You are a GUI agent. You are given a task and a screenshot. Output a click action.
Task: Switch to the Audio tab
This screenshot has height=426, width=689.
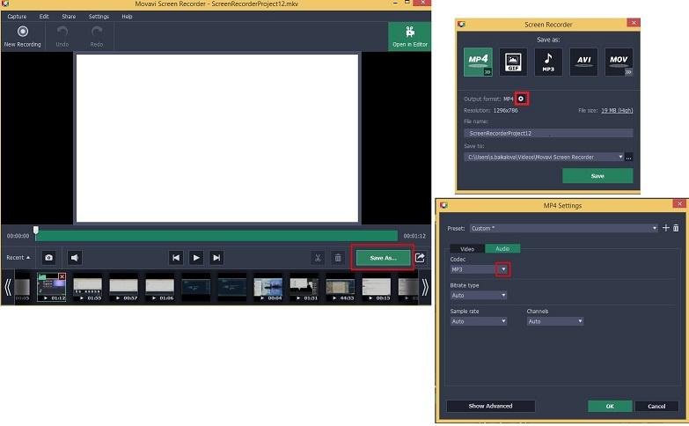502,249
